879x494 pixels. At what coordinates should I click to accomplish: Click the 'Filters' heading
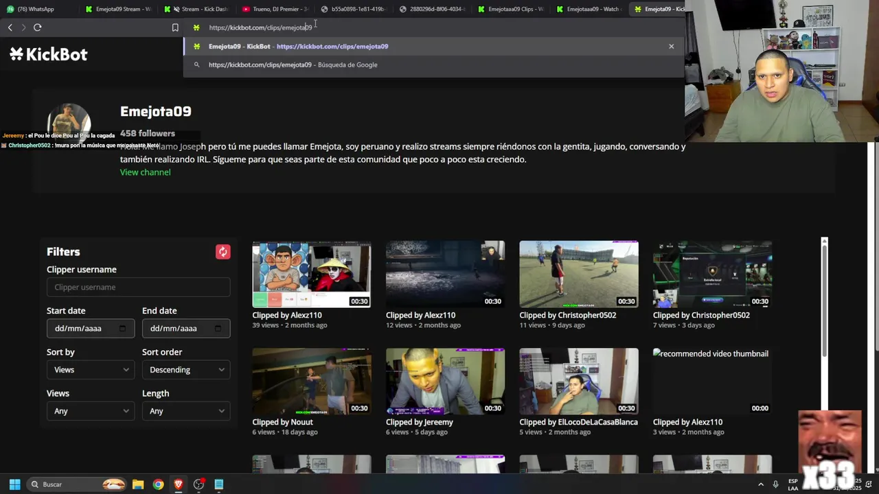tap(63, 252)
